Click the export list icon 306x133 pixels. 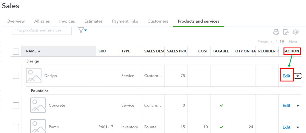tap(286, 32)
